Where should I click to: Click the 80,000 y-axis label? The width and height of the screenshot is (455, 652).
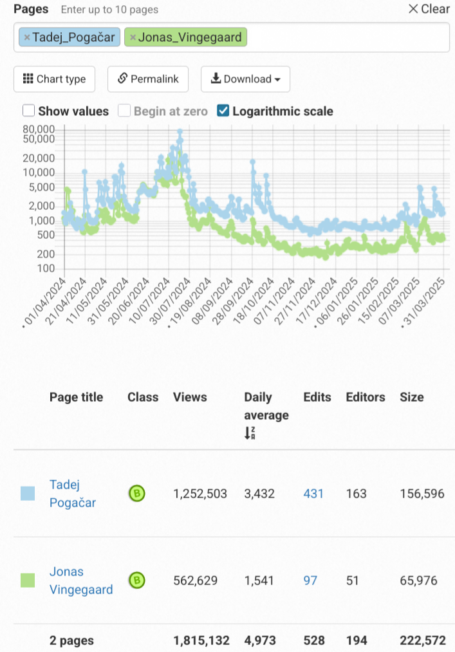39,129
